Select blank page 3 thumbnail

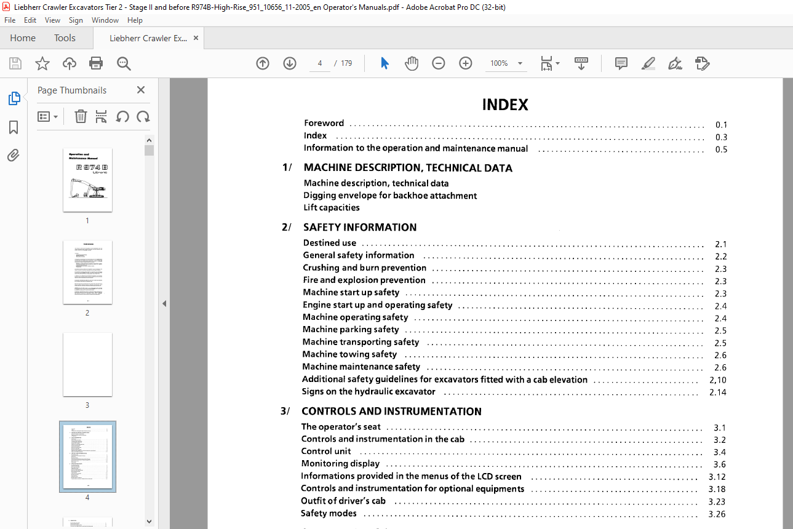point(87,364)
